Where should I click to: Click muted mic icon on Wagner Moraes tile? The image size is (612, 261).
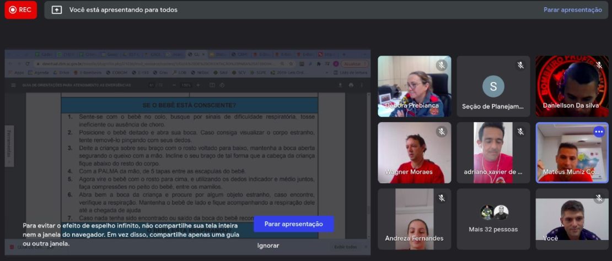(x=442, y=132)
